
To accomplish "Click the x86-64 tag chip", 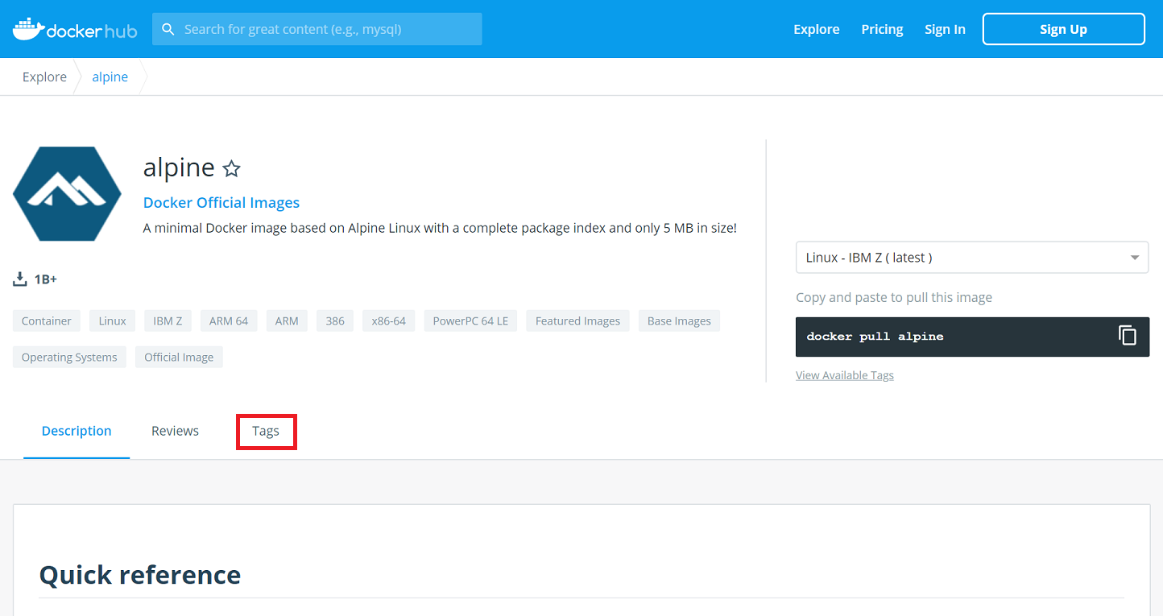I will coord(389,320).
